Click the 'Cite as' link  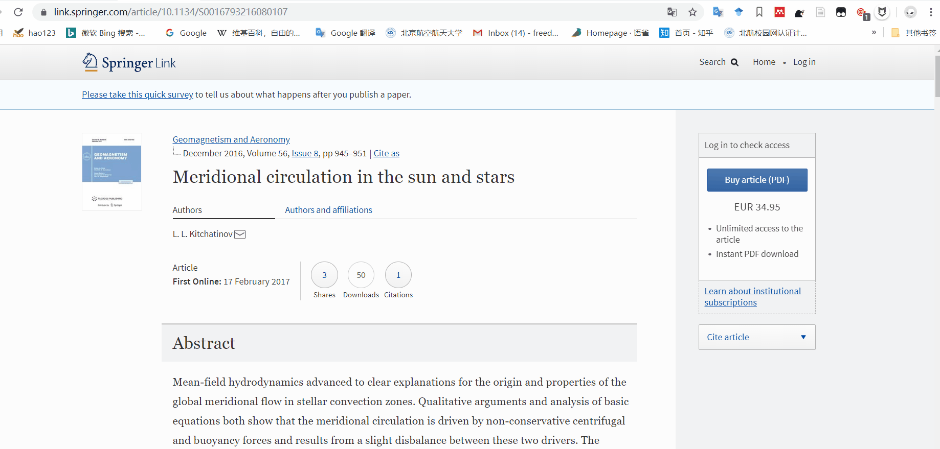point(387,153)
